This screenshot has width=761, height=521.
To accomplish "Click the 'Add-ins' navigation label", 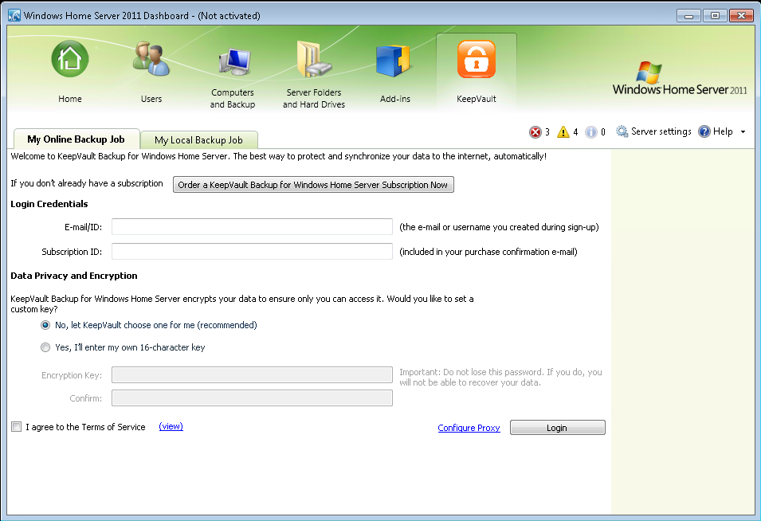I will [x=395, y=99].
